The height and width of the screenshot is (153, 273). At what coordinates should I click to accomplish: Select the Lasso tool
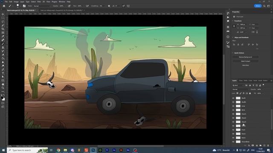tap(3, 22)
